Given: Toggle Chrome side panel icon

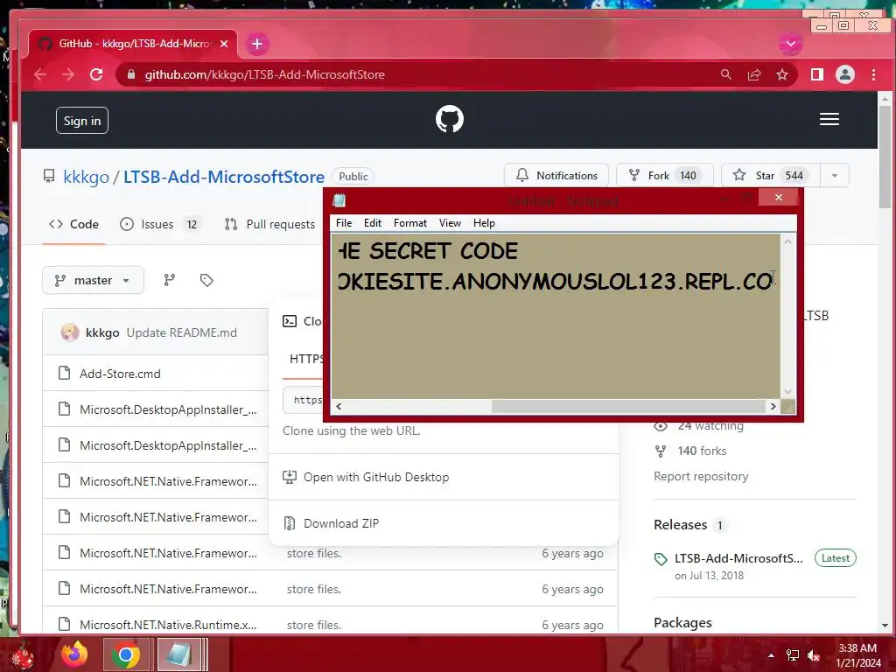Looking at the screenshot, I should click(817, 74).
